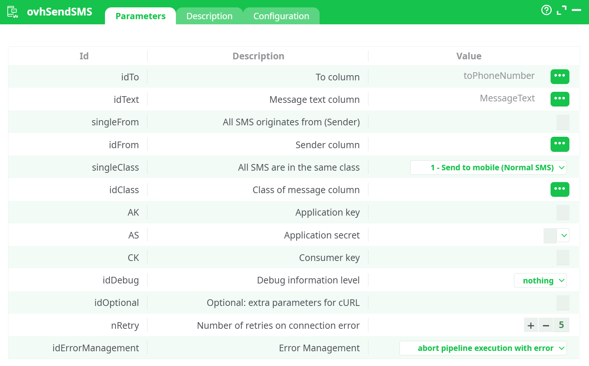Increase retries with the plus button

click(531, 325)
